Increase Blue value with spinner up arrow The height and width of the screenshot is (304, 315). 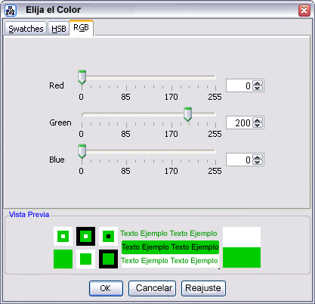point(257,157)
